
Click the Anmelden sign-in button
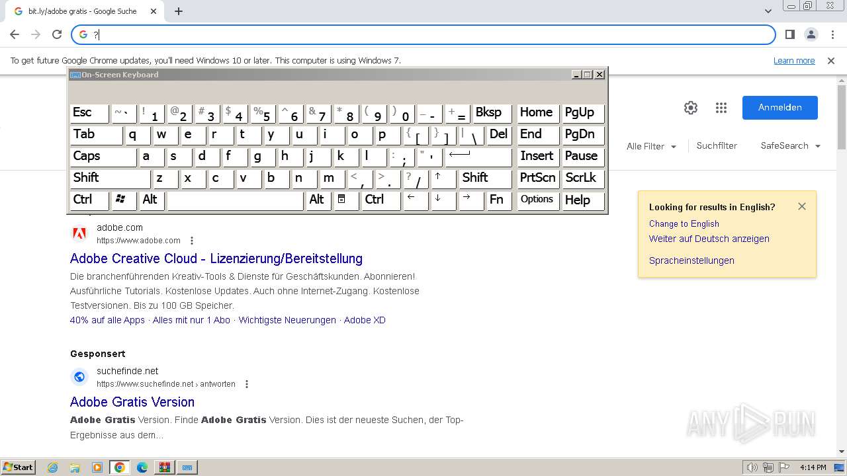[780, 108]
